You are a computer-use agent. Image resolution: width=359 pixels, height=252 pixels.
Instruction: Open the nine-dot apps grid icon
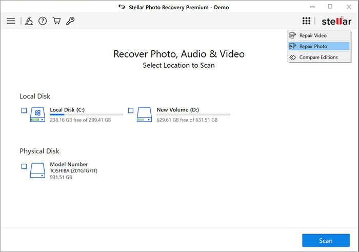[306, 21]
